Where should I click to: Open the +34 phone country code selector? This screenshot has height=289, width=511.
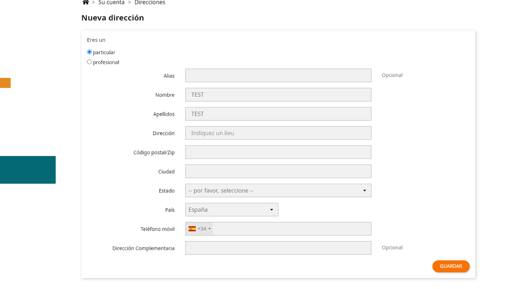click(x=199, y=229)
